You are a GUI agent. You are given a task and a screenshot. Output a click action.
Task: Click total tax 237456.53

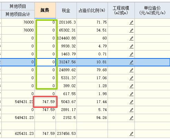pyautogui.click(x=66, y=134)
